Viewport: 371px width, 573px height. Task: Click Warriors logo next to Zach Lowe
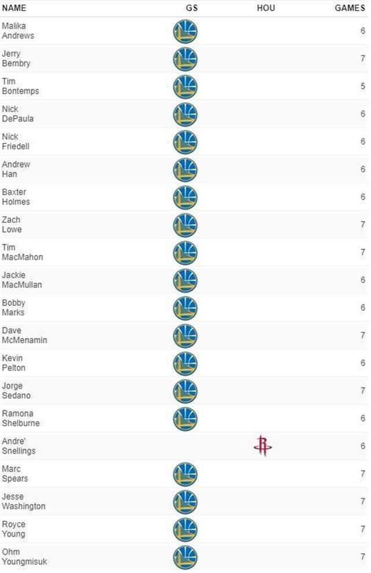click(x=185, y=225)
